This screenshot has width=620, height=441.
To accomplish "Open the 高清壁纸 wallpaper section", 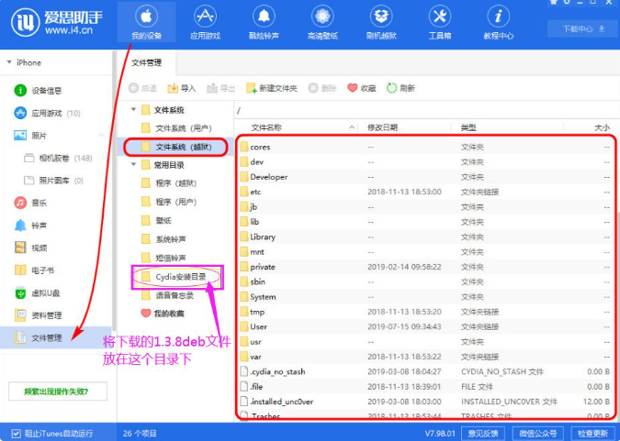I will [x=322, y=22].
